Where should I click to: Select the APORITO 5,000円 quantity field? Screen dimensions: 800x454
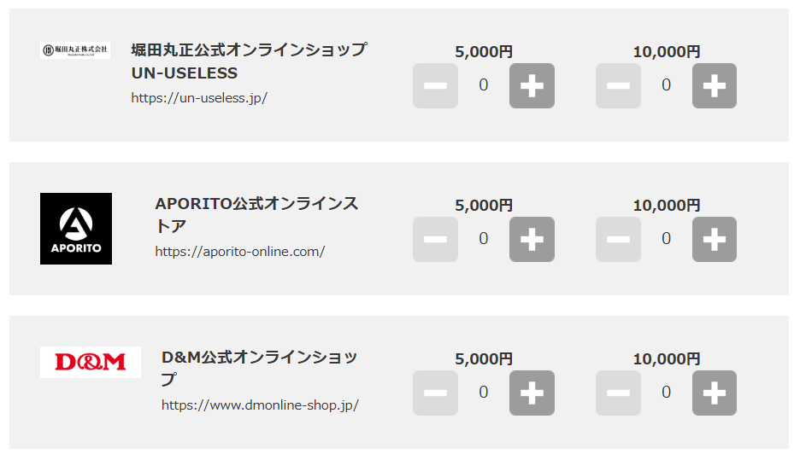(x=484, y=239)
